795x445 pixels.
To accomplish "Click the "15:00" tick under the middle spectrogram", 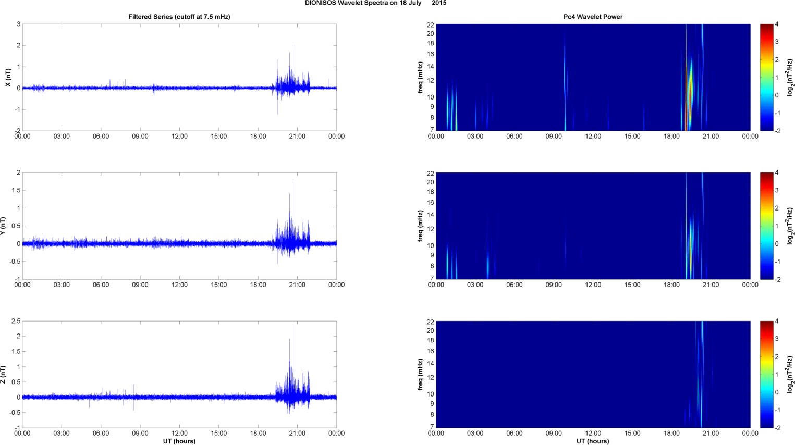I will pos(632,285).
